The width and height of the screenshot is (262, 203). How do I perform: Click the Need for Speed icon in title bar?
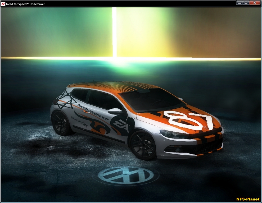(3, 4)
